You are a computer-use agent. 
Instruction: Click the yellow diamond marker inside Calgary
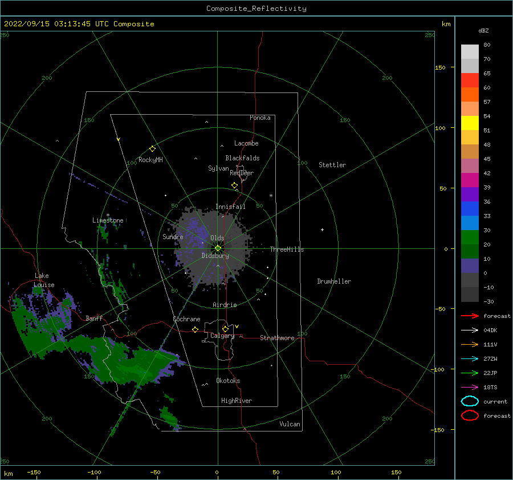click(x=225, y=329)
